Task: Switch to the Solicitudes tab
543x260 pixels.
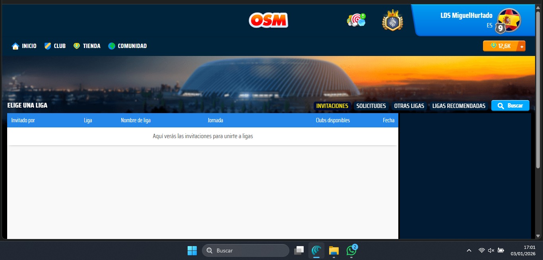Action: 371,106
